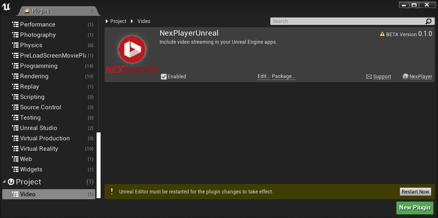The image size is (438, 218).
Task: Click the Rendering category list icon
Action: coord(15,76)
